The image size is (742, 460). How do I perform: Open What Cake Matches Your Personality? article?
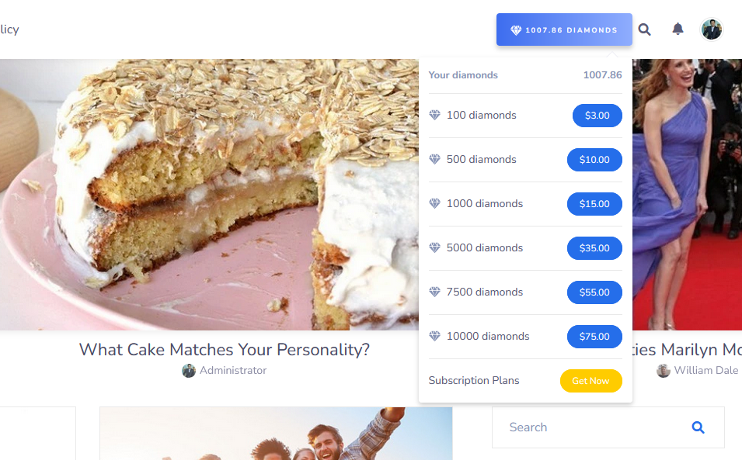225,350
